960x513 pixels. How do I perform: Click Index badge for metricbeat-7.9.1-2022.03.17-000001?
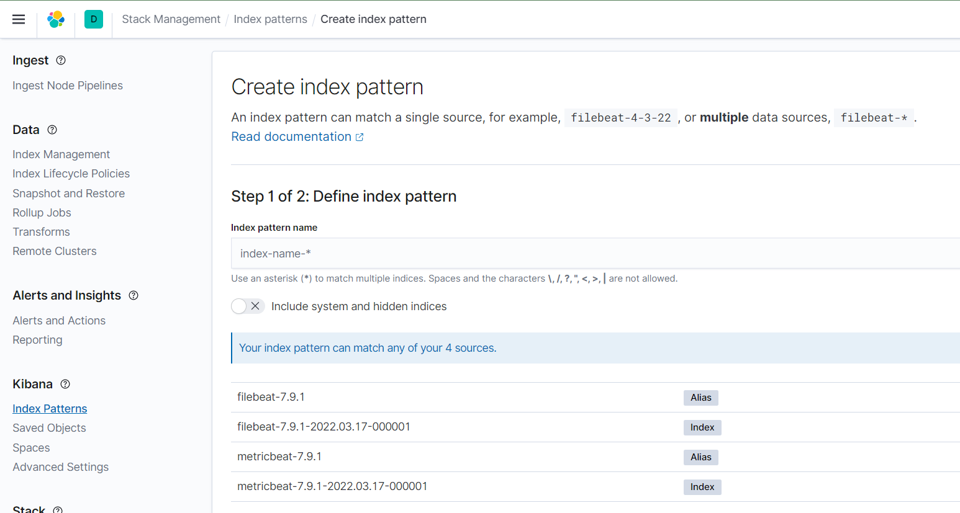point(702,487)
